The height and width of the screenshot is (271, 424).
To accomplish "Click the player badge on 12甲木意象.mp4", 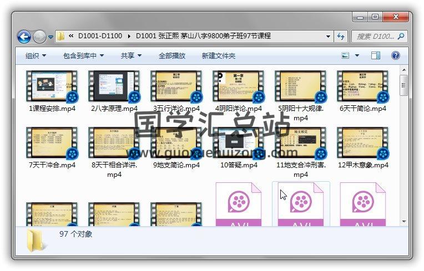I will [383, 154].
